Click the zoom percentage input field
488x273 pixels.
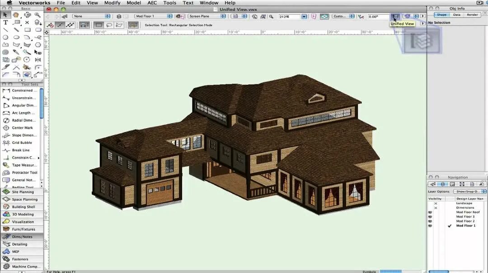290,16
